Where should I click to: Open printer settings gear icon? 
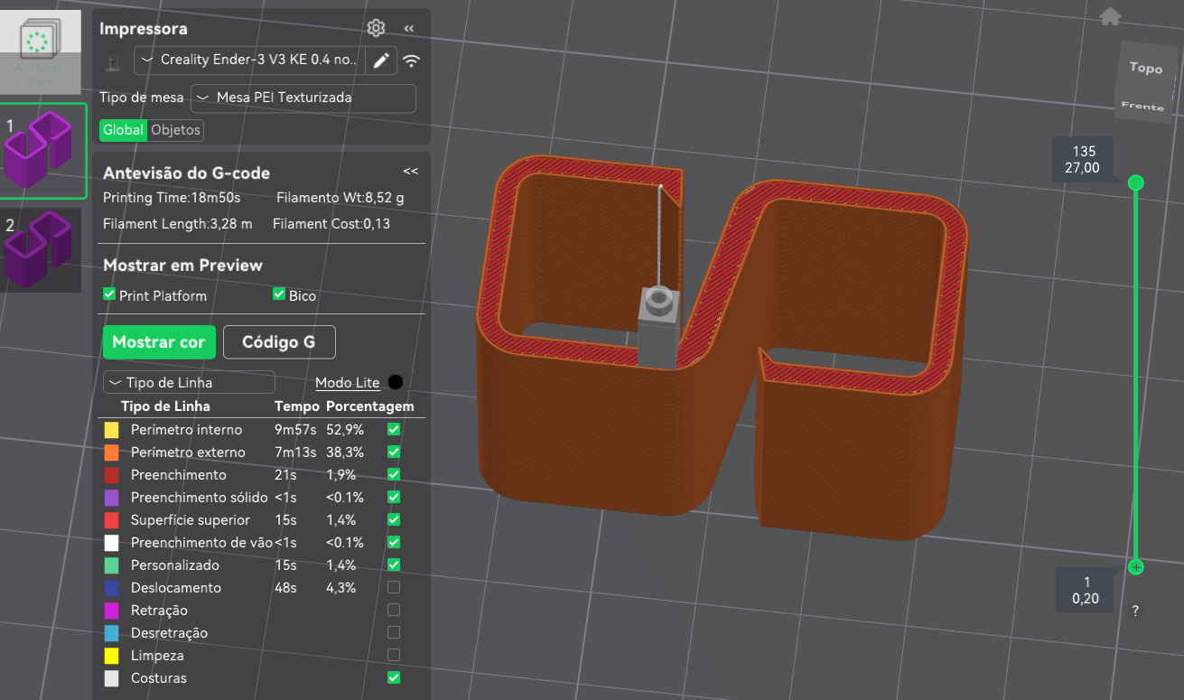(377, 28)
